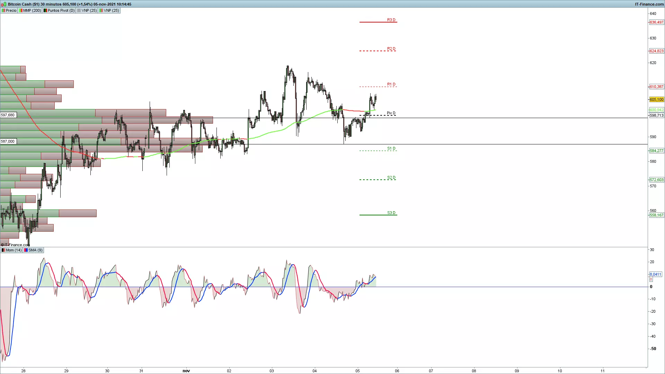Click the 558,167 price axis label
This screenshot has height=374, width=665.
pyautogui.click(x=656, y=215)
